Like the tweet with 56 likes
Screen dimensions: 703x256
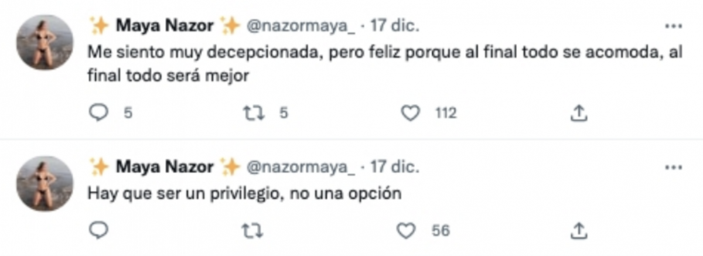(405, 230)
